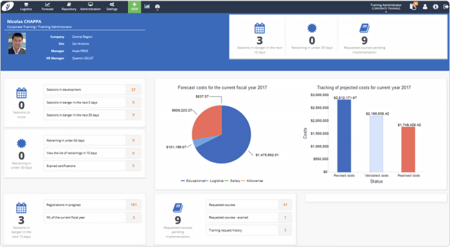
Task: Click the $1,475,602.01 pie label
Action: [x=267, y=155]
